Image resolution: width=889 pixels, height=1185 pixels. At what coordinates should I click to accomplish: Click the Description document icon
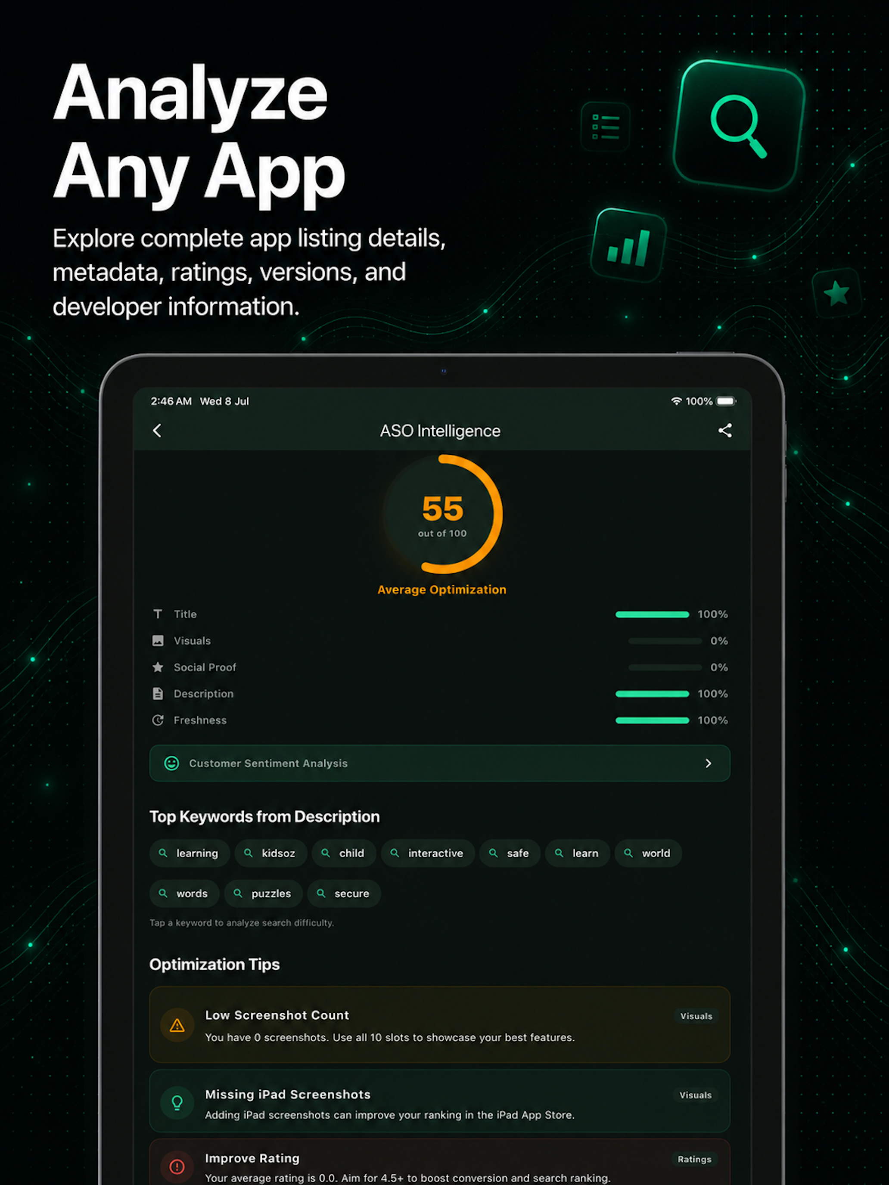point(158,694)
